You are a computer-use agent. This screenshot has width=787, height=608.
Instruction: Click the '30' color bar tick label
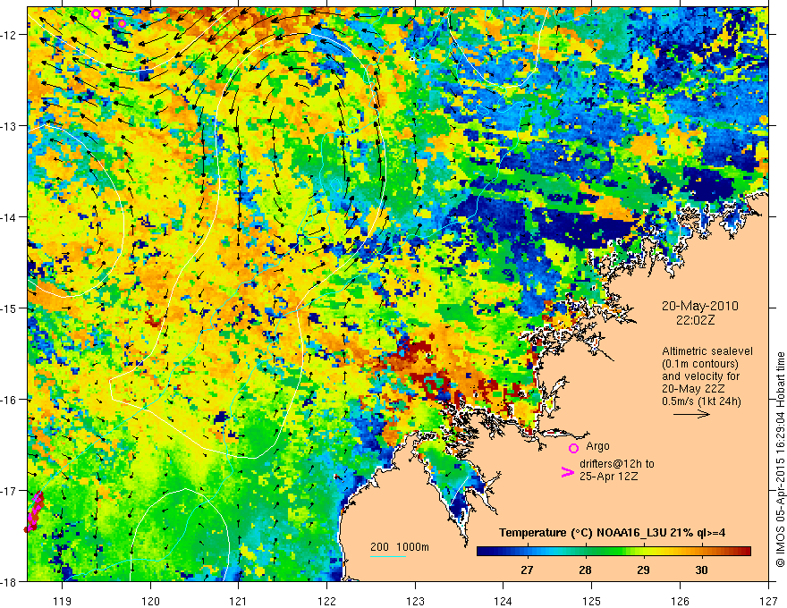[701, 570]
